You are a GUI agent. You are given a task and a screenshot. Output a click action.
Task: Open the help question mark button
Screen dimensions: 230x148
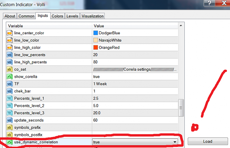[209, 3]
